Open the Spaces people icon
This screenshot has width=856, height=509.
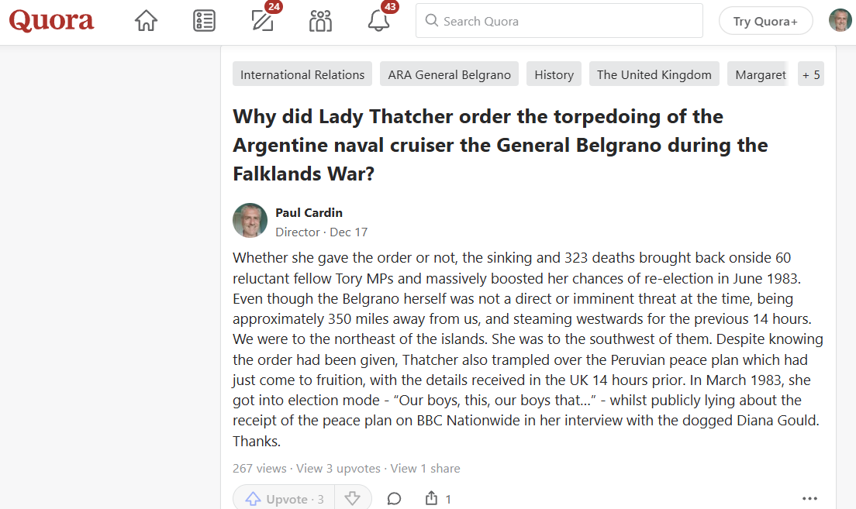pyautogui.click(x=320, y=21)
